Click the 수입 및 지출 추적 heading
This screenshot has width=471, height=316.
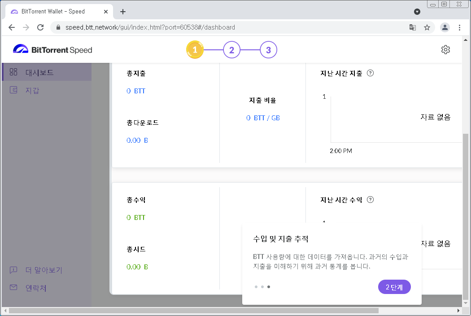[x=281, y=239]
